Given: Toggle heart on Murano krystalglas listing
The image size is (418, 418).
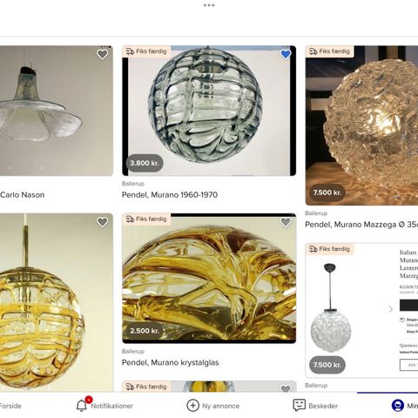Looking at the screenshot, I should pyautogui.click(x=286, y=222).
